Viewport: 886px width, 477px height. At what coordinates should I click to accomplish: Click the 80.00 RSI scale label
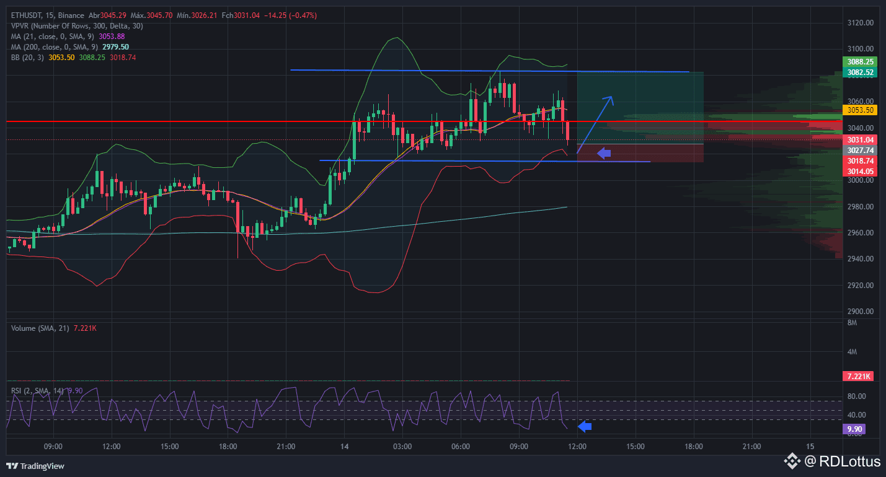coord(856,396)
